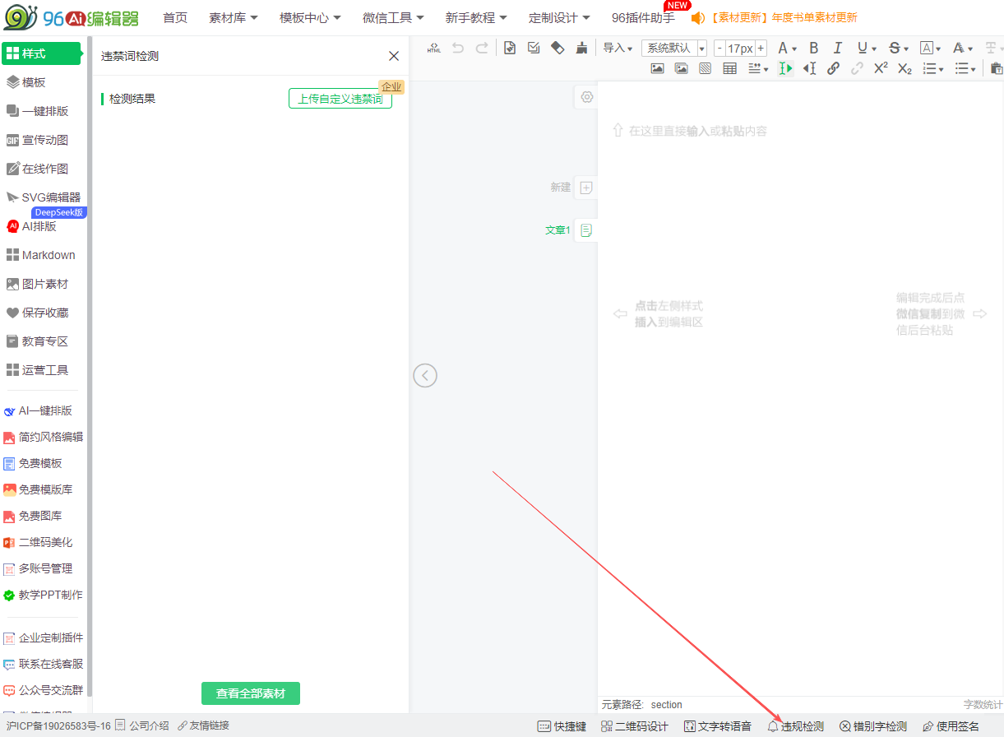The width and height of the screenshot is (1004, 737).
Task: Click 违规检测 in the bottom status bar
Action: 796,726
